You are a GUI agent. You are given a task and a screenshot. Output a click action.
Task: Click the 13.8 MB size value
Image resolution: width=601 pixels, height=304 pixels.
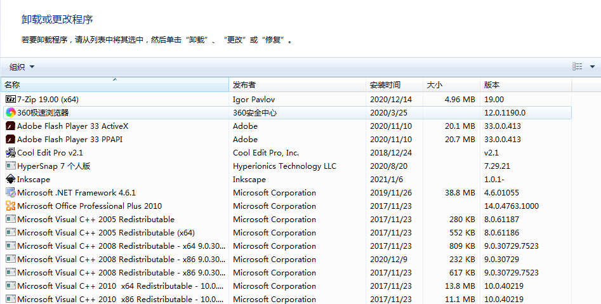(x=460, y=286)
